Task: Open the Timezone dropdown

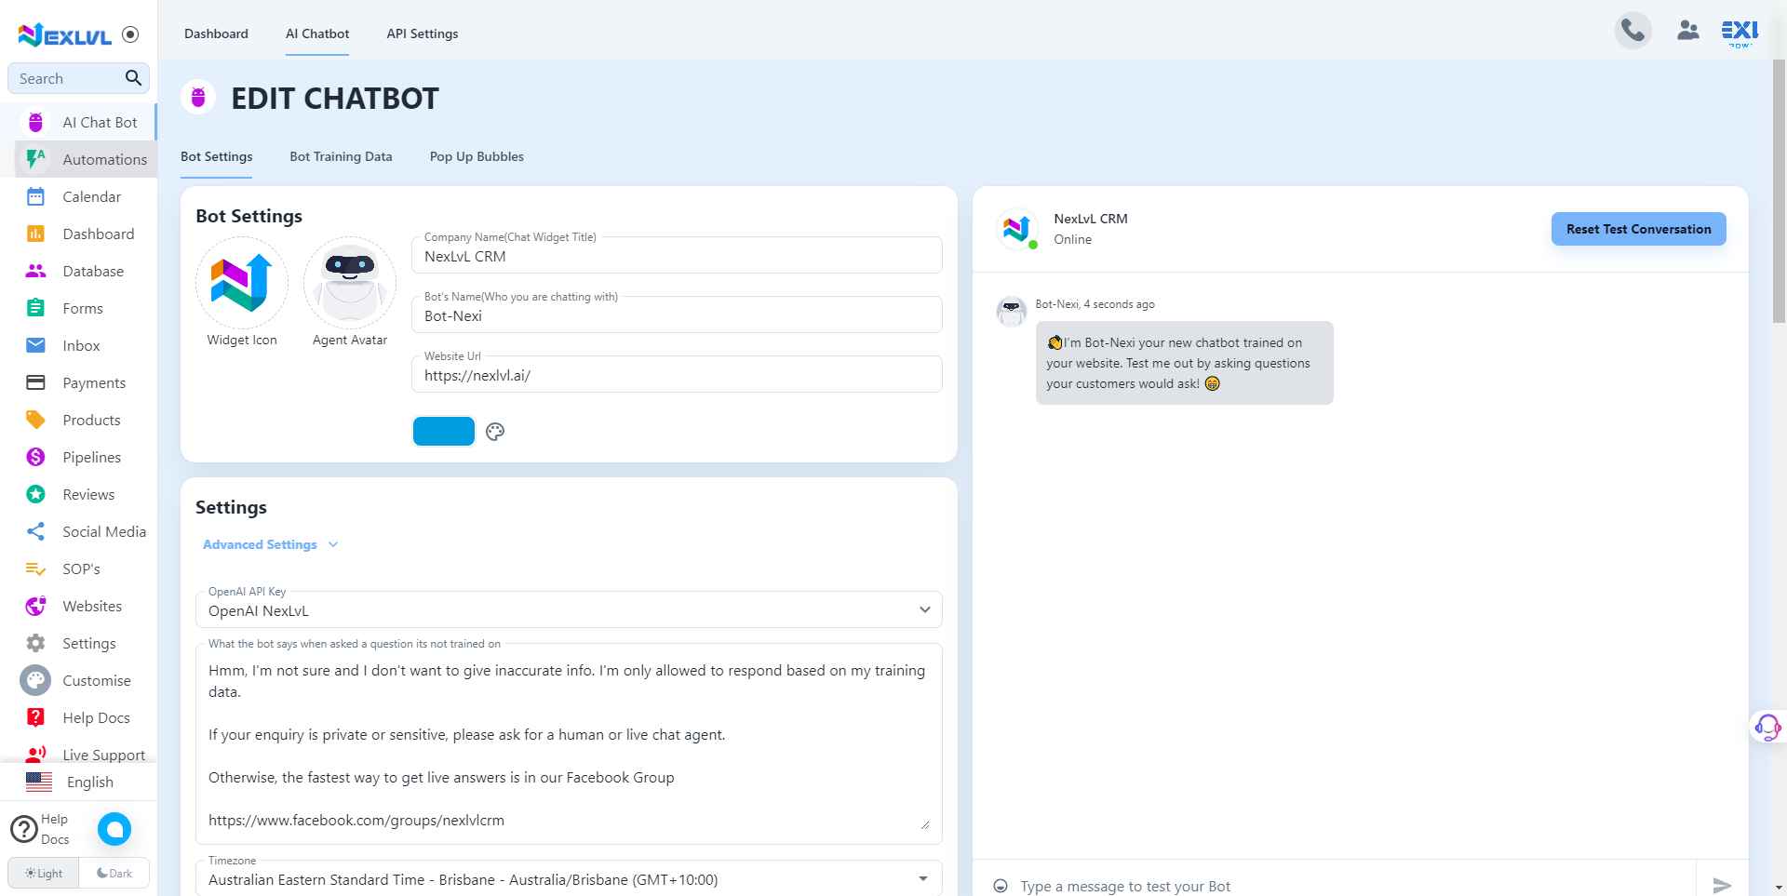Action: 569,878
